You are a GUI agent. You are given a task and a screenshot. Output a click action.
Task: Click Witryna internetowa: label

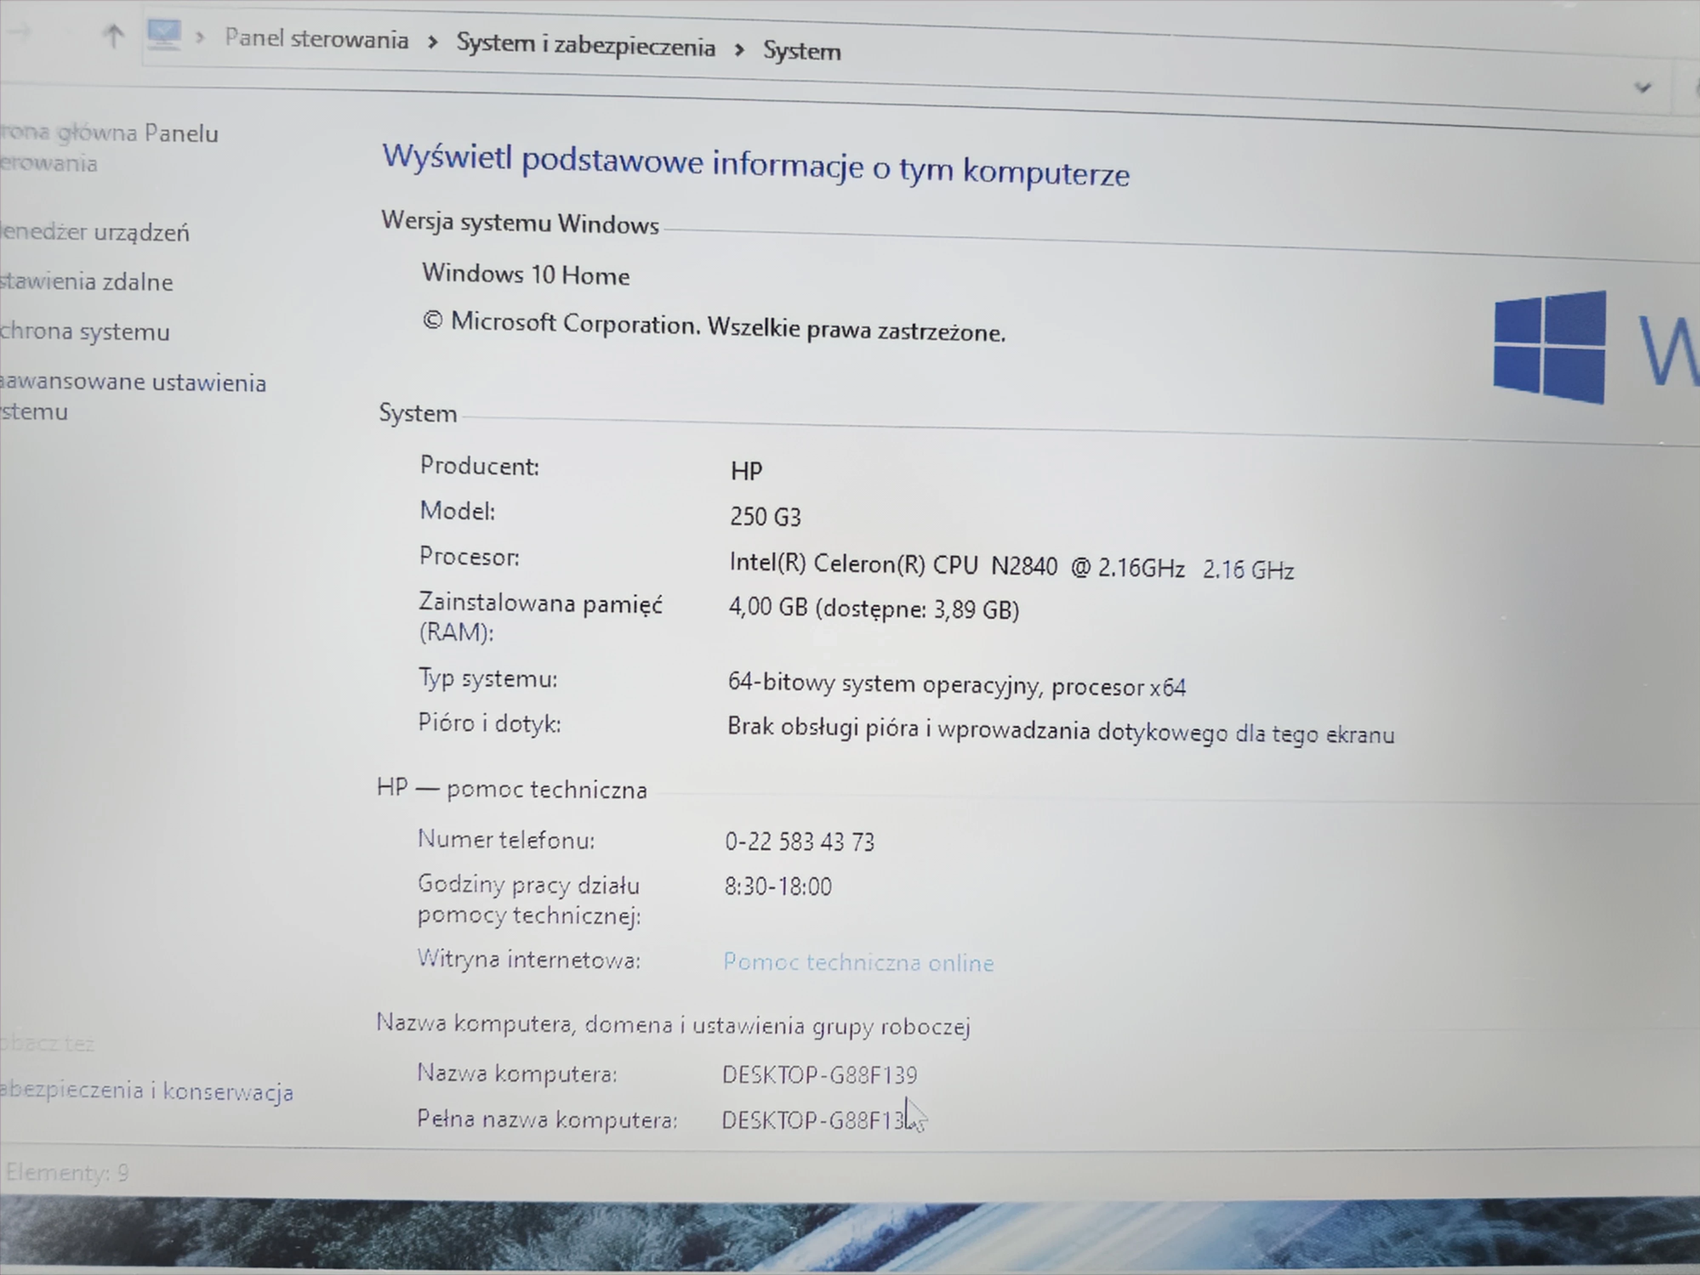pos(529,959)
